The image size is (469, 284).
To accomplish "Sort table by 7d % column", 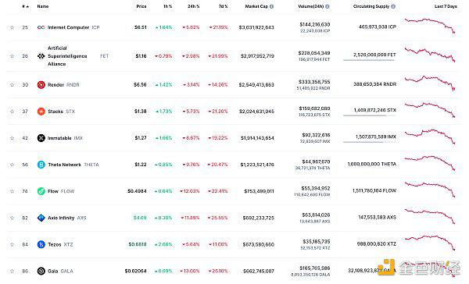I will (x=223, y=6).
